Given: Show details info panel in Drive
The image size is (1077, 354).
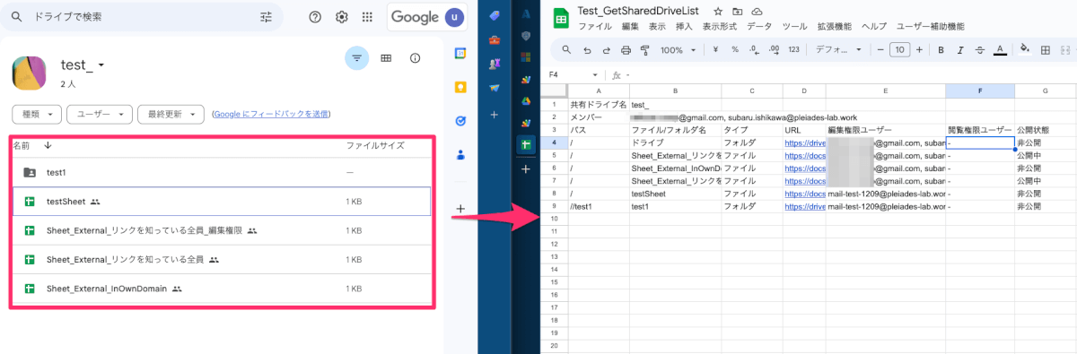Looking at the screenshot, I should pyautogui.click(x=415, y=58).
